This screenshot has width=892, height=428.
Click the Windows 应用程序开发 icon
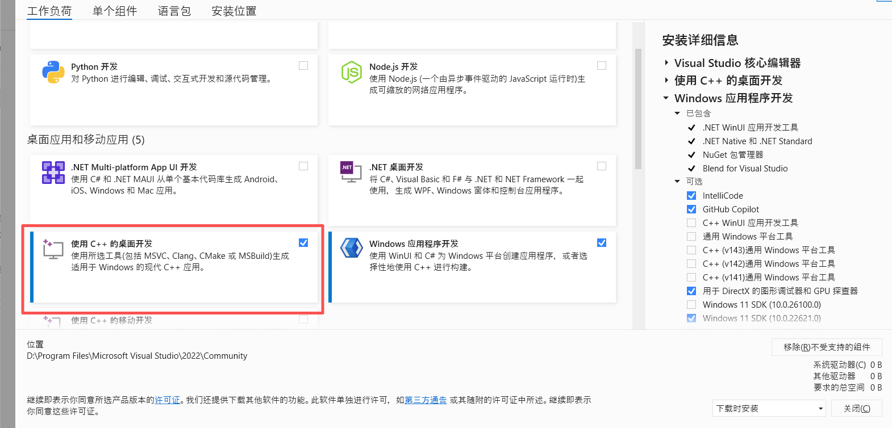tap(351, 248)
